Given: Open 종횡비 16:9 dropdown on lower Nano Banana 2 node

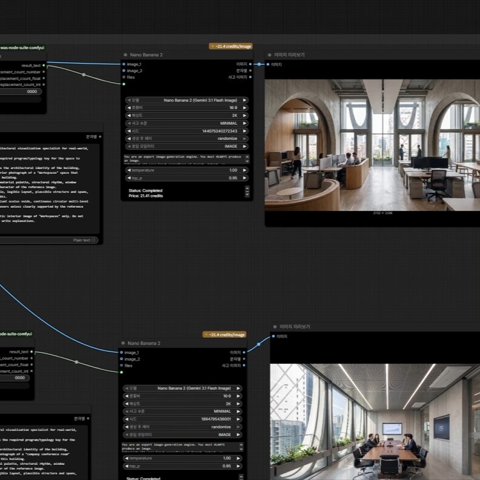Looking at the screenshot, I should pos(182,396).
